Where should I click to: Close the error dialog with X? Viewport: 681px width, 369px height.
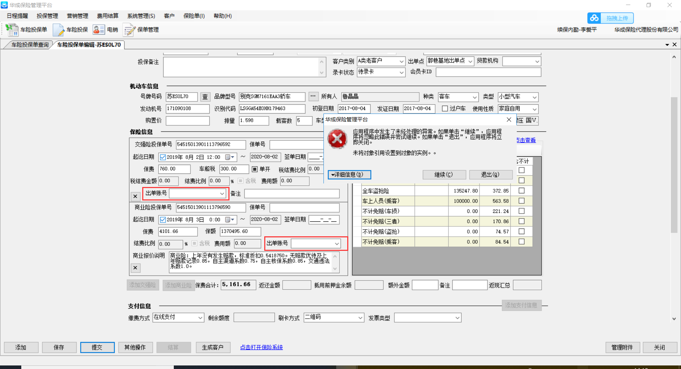pos(509,120)
